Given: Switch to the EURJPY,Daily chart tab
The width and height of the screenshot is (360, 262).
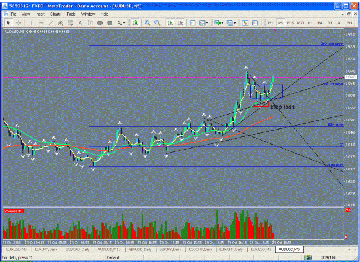Looking at the screenshot, I should click(x=46, y=249).
